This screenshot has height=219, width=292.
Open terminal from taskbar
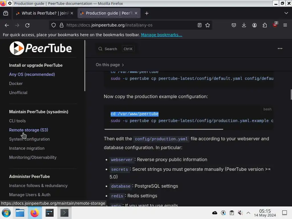click(x=64, y=213)
